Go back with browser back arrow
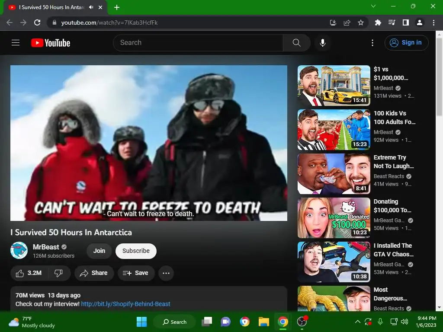The width and height of the screenshot is (443, 332). pos(10,22)
